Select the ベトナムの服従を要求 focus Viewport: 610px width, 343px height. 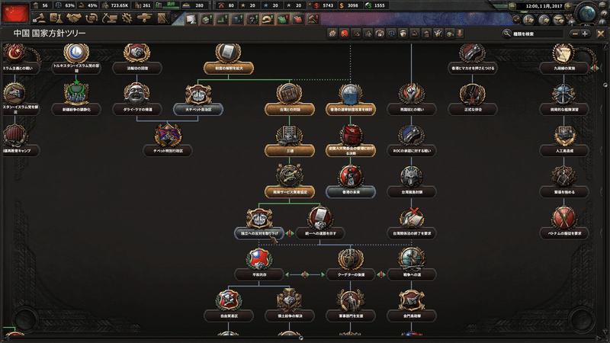[x=564, y=223]
